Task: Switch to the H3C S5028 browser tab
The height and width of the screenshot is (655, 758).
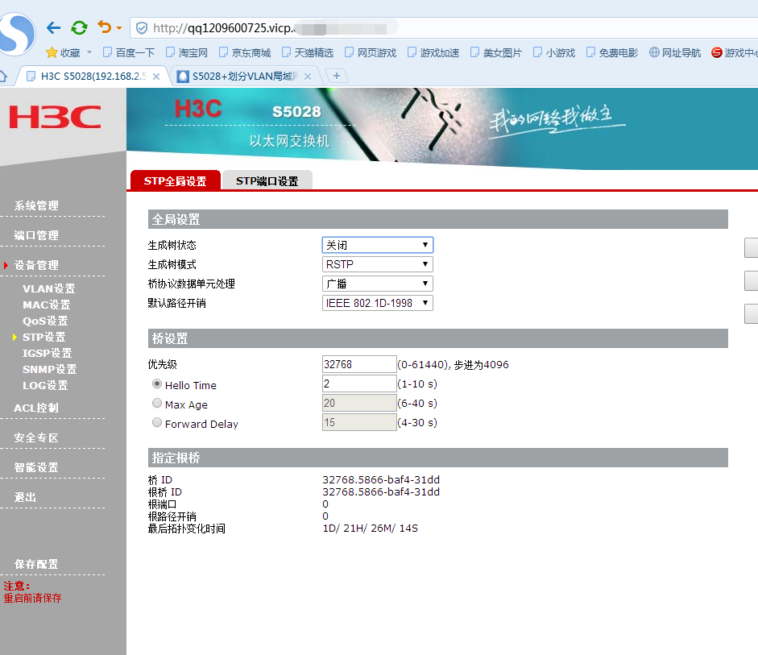Action: tap(93, 77)
